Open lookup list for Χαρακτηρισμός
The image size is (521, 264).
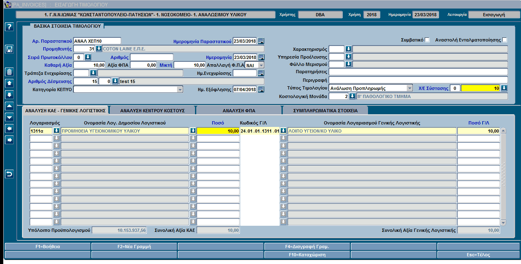[348, 49]
